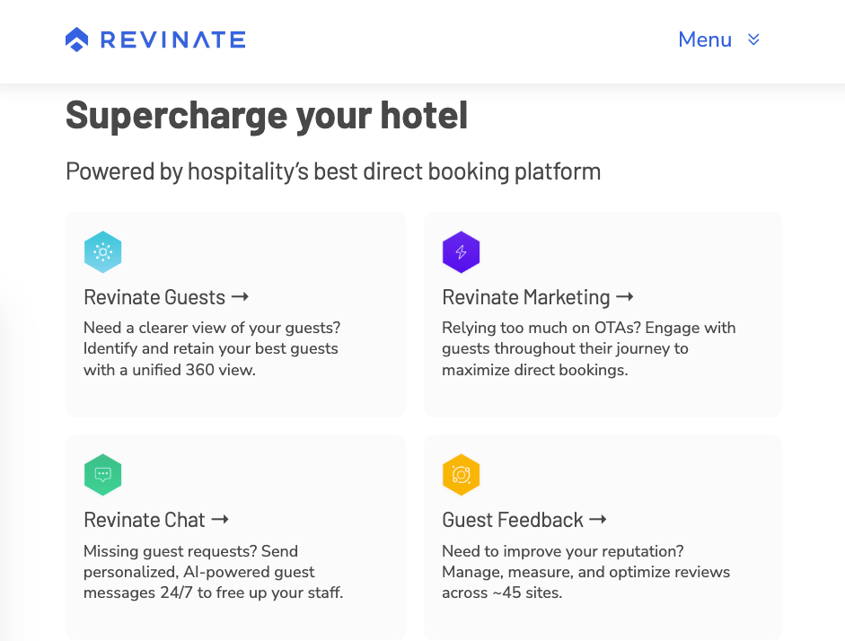This screenshot has width=845, height=641.
Task: Select the green Revinate Chat message icon
Action: tap(102, 475)
